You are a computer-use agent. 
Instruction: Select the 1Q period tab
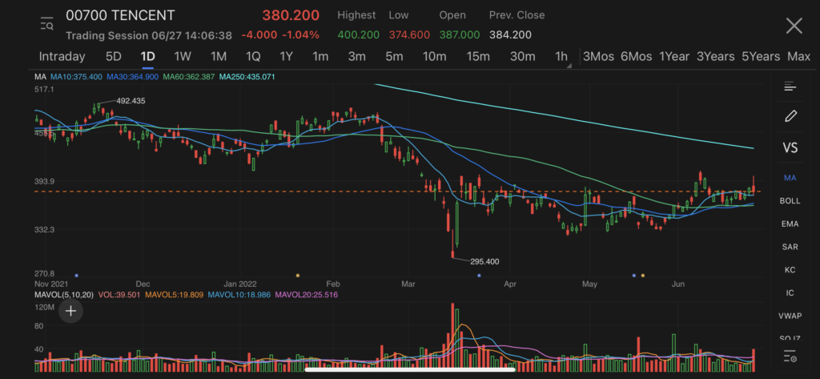click(x=253, y=56)
